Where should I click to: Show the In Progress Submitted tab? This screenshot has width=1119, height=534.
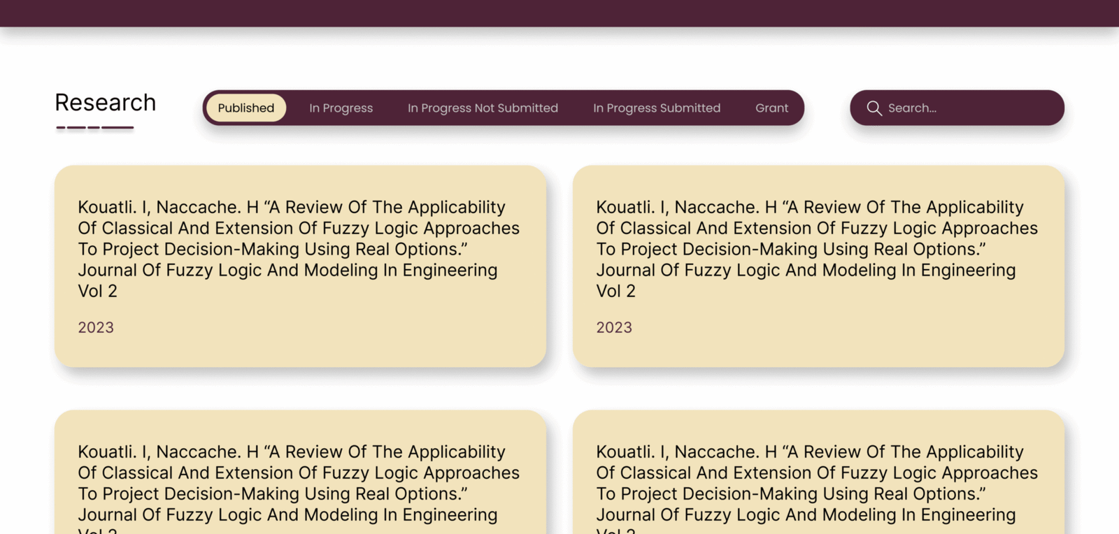(657, 108)
